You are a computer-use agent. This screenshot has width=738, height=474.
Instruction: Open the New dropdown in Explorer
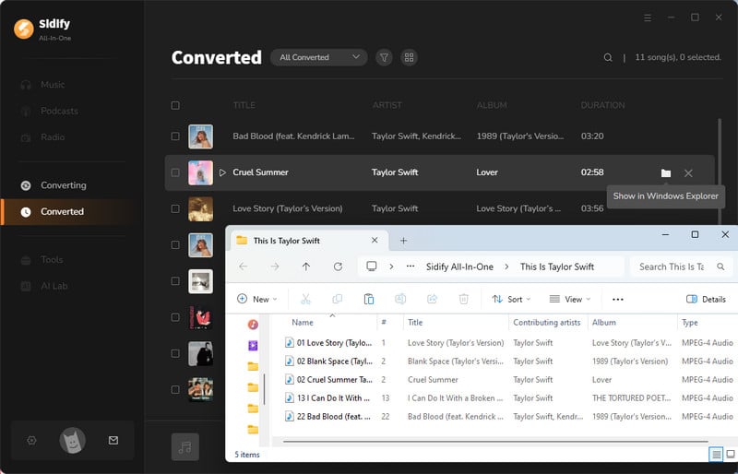pyautogui.click(x=257, y=300)
